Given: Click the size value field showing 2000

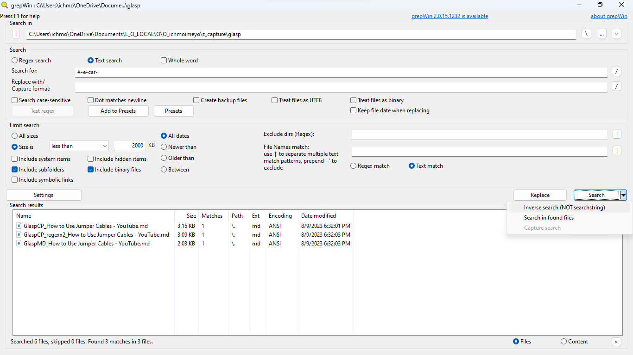Looking at the screenshot, I should pos(130,146).
